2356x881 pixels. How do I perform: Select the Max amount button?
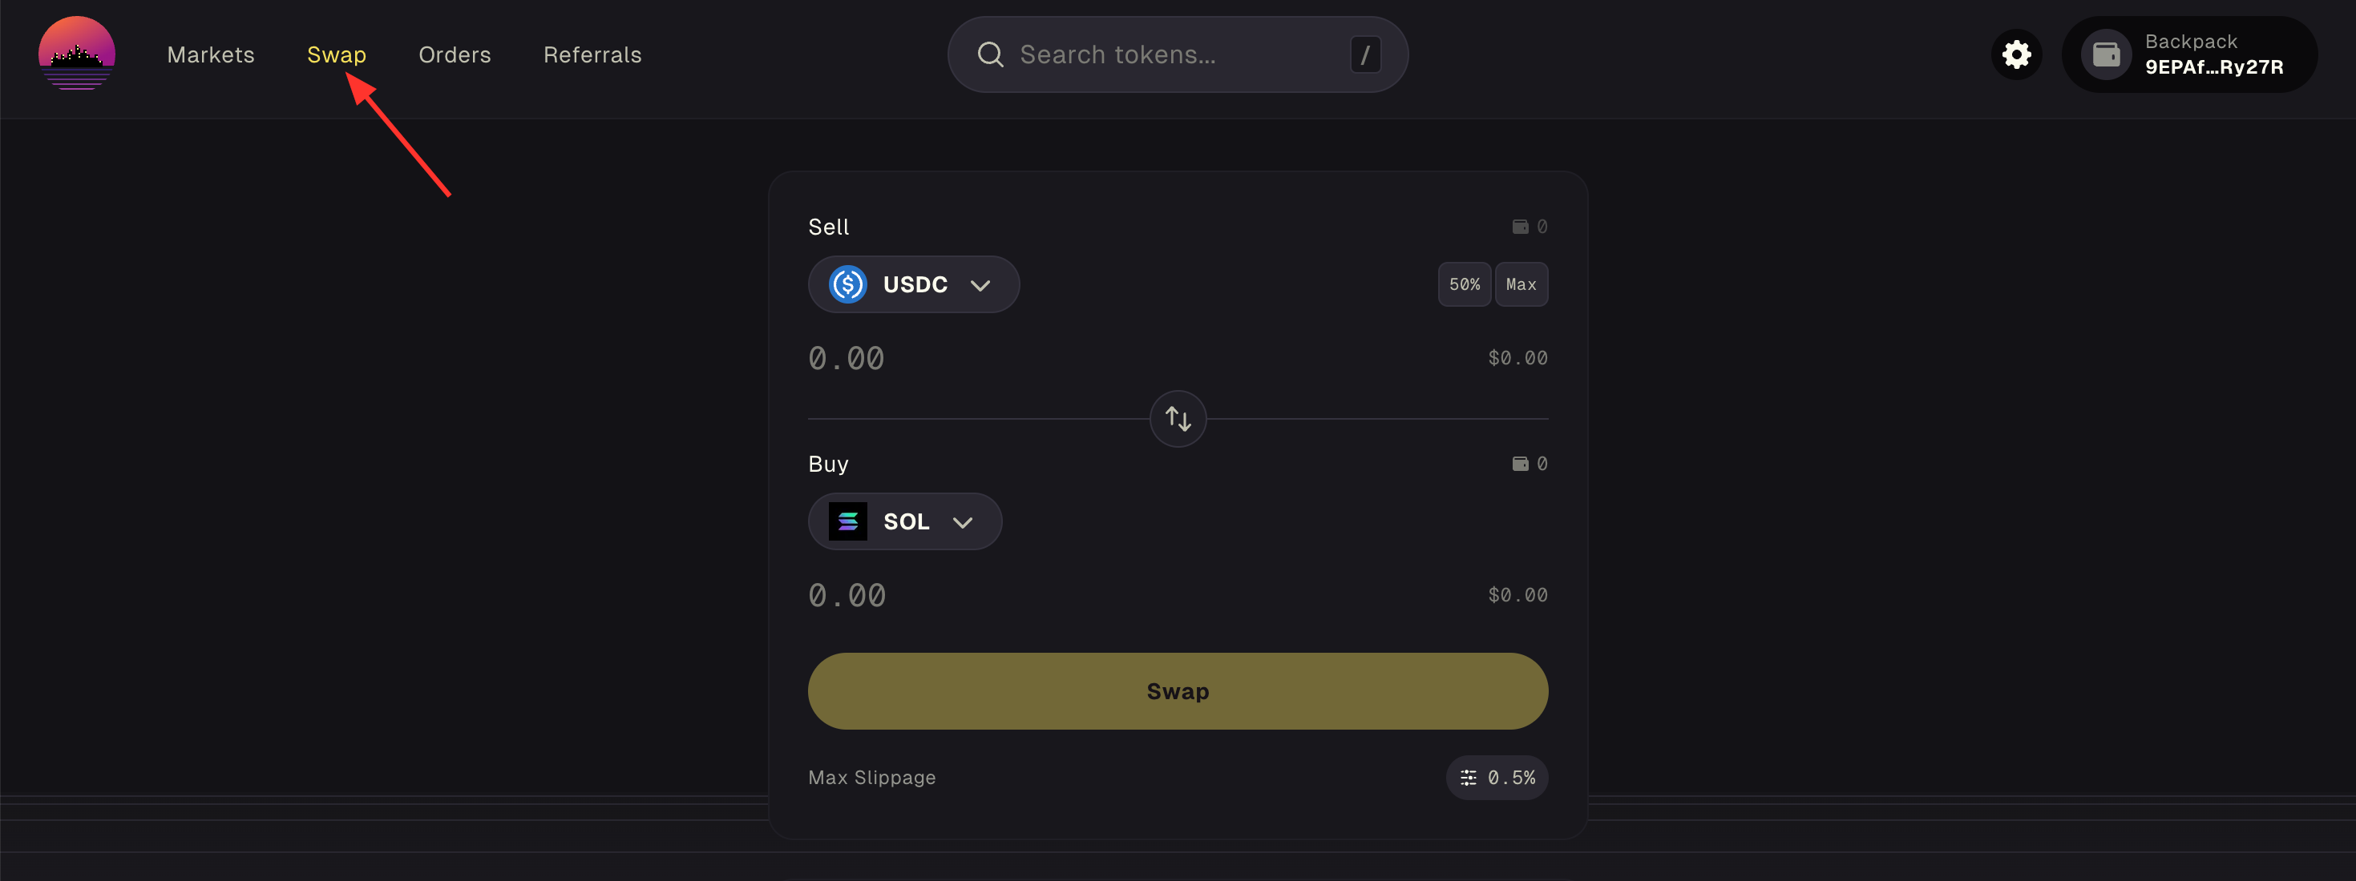[x=1521, y=284]
